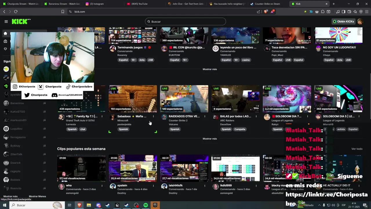Image resolution: width=371 pixels, height=209 pixels.
Task: Open Windows Task View
Action: 70,205
